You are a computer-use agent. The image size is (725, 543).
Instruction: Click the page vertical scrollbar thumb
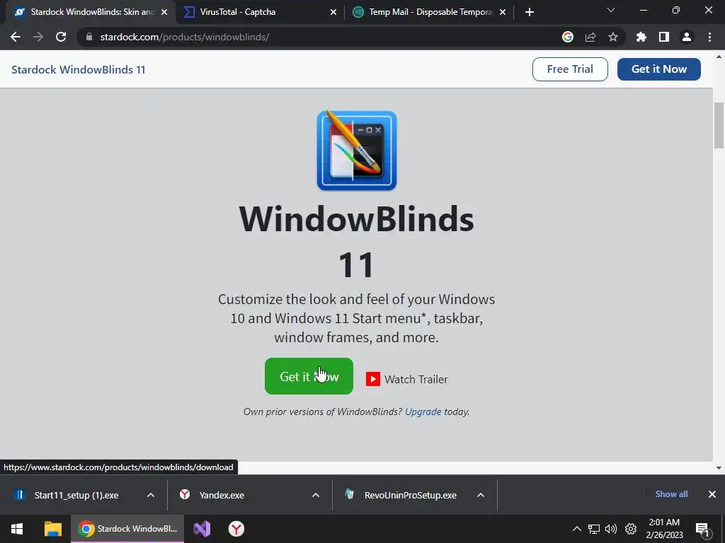719,125
